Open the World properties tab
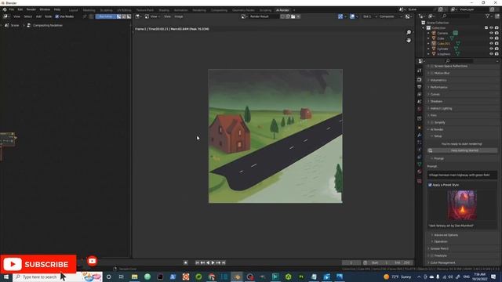Image resolution: width=502 pixels, height=282 pixels. click(x=420, y=109)
